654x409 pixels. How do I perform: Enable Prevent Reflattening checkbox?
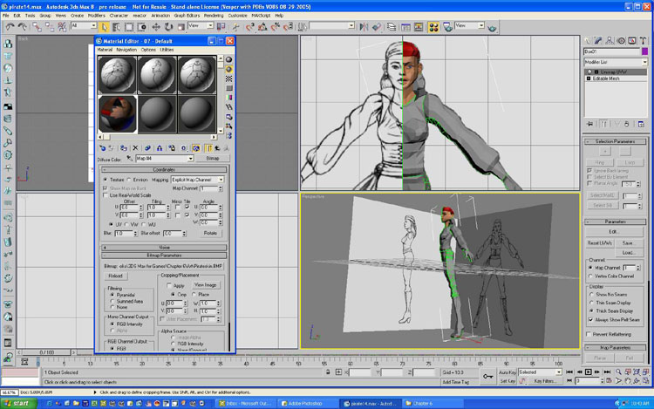pos(590,335)
